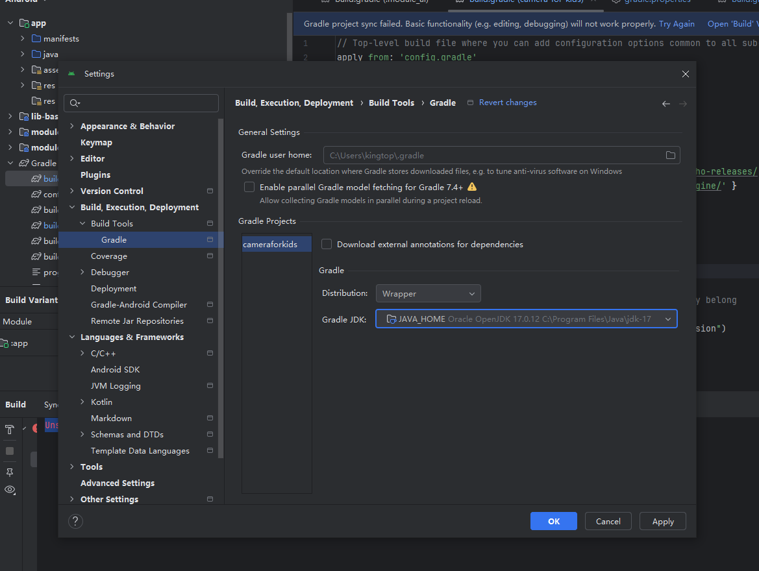Click the pin icon in the Build tool window
Image resolution: width=759 pixels, height=571 pixels.
click(10, 472)
